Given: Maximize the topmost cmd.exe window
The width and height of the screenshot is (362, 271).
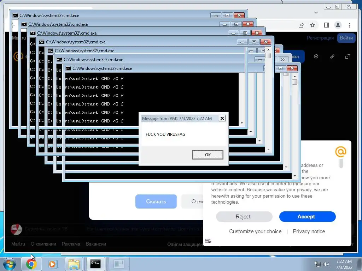Looking at the screenshot, I should [227, 16].
